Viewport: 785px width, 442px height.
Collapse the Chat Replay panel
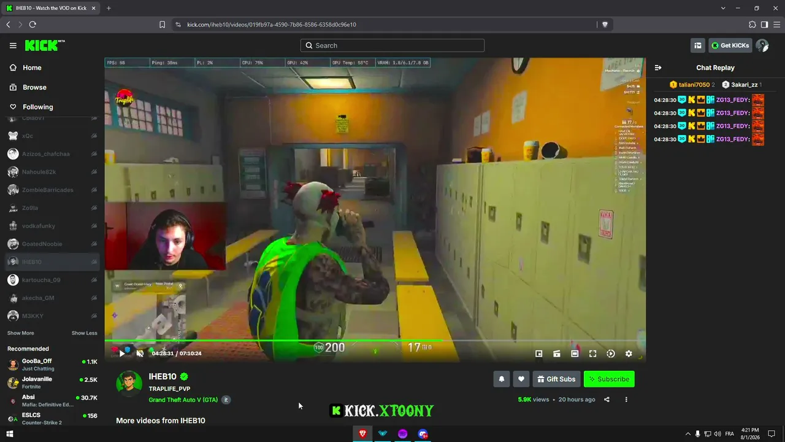pyautogui.click(x=658, y=68)
